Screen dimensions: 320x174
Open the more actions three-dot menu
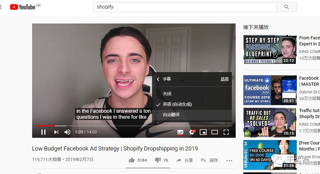[229, 161]
